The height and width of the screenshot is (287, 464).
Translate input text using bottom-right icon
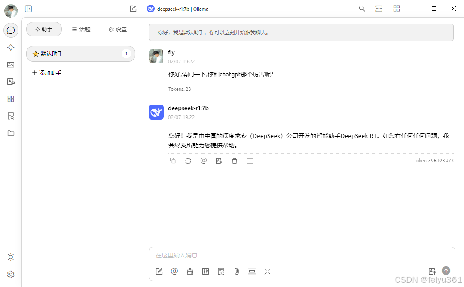432,271
